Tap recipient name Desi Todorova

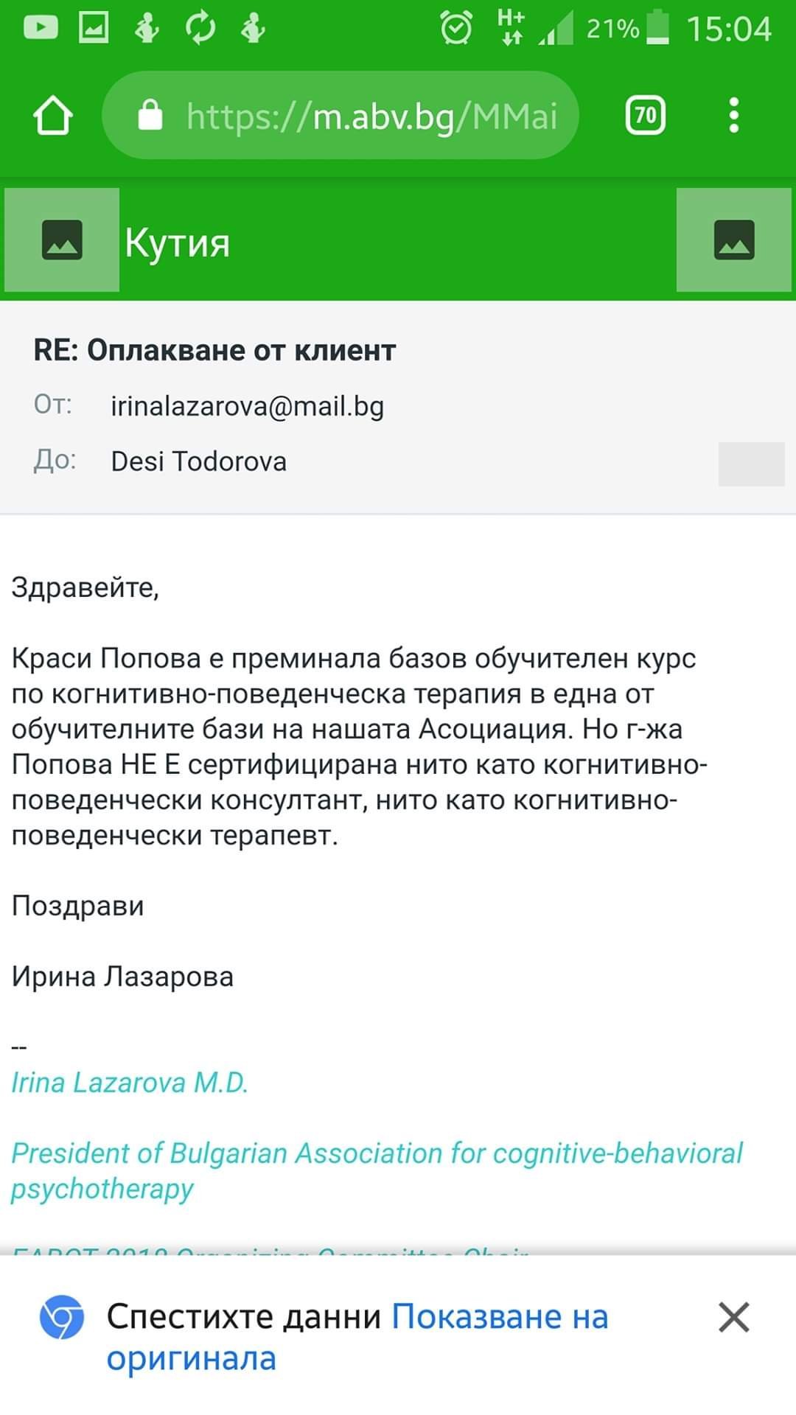[x=198, y=461]
